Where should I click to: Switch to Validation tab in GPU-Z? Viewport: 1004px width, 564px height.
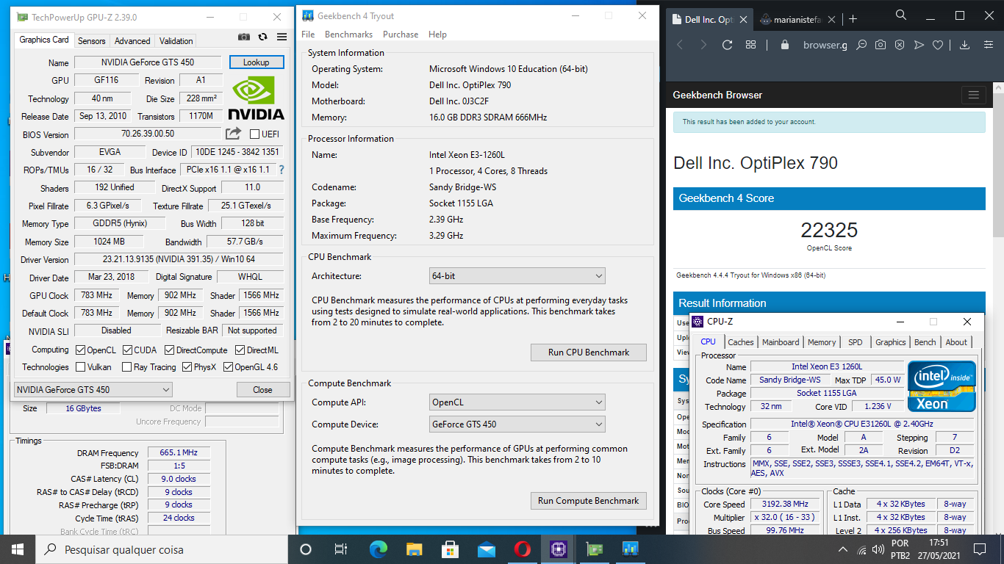pyautogui.click(x=176, y=41)
